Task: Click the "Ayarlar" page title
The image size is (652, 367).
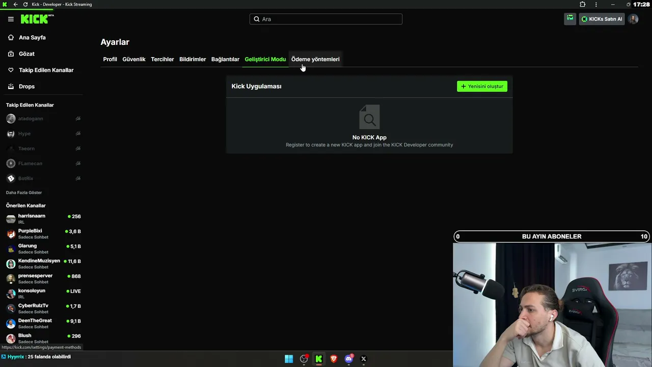Action: 115,42
